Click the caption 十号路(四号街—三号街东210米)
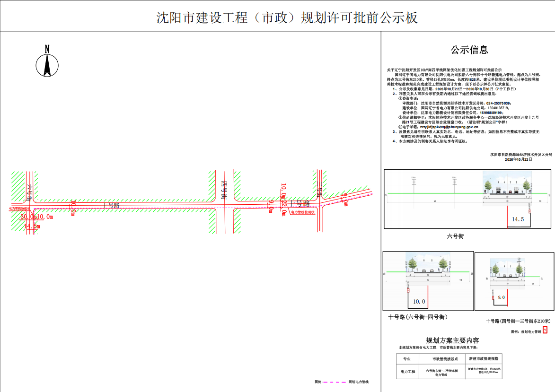This screenshot has width=555, height=392. click(x=518, y=321)
